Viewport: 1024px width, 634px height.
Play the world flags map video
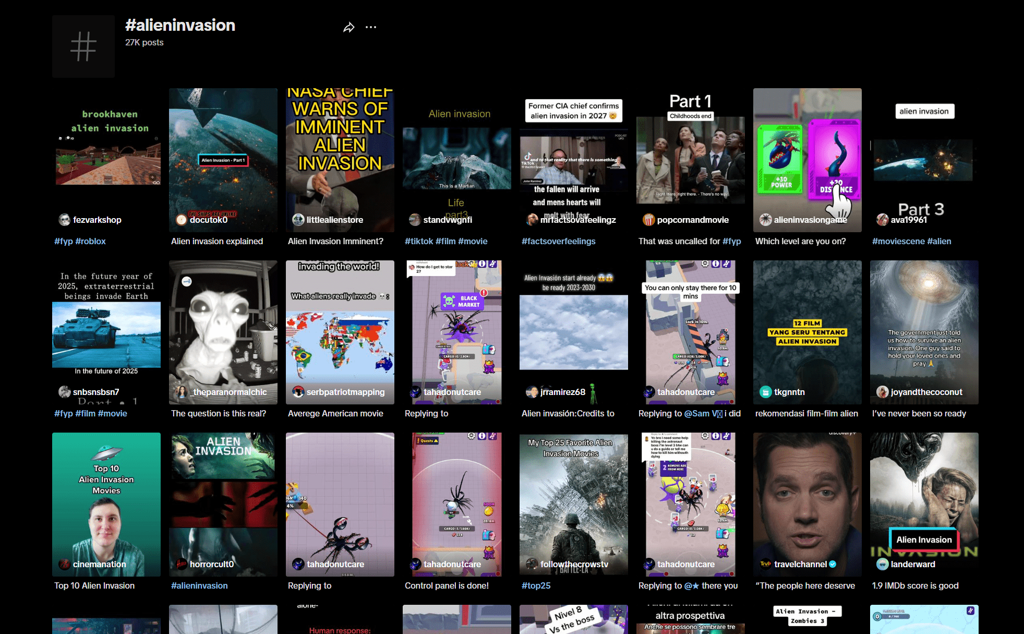[340, 332]
